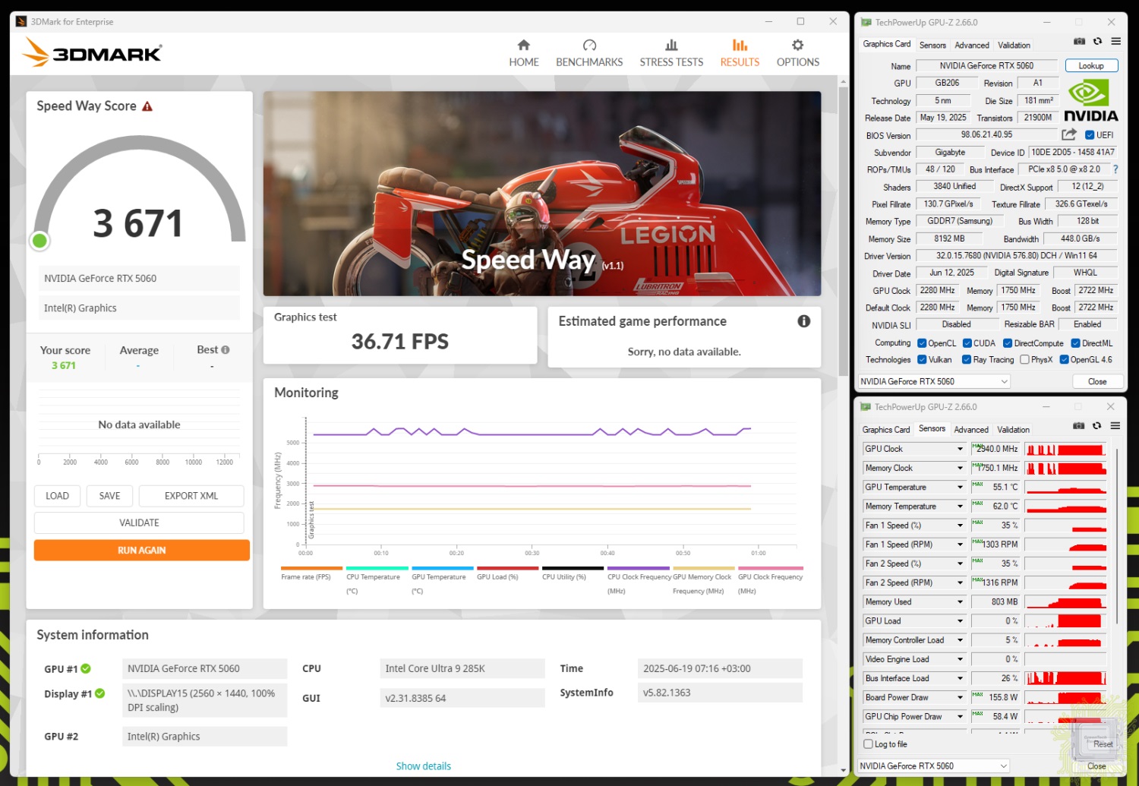Click refresh icon in lower GPU-Z Sensors window
This screenshot has width=1139, height=786.
coord(1096,426)
